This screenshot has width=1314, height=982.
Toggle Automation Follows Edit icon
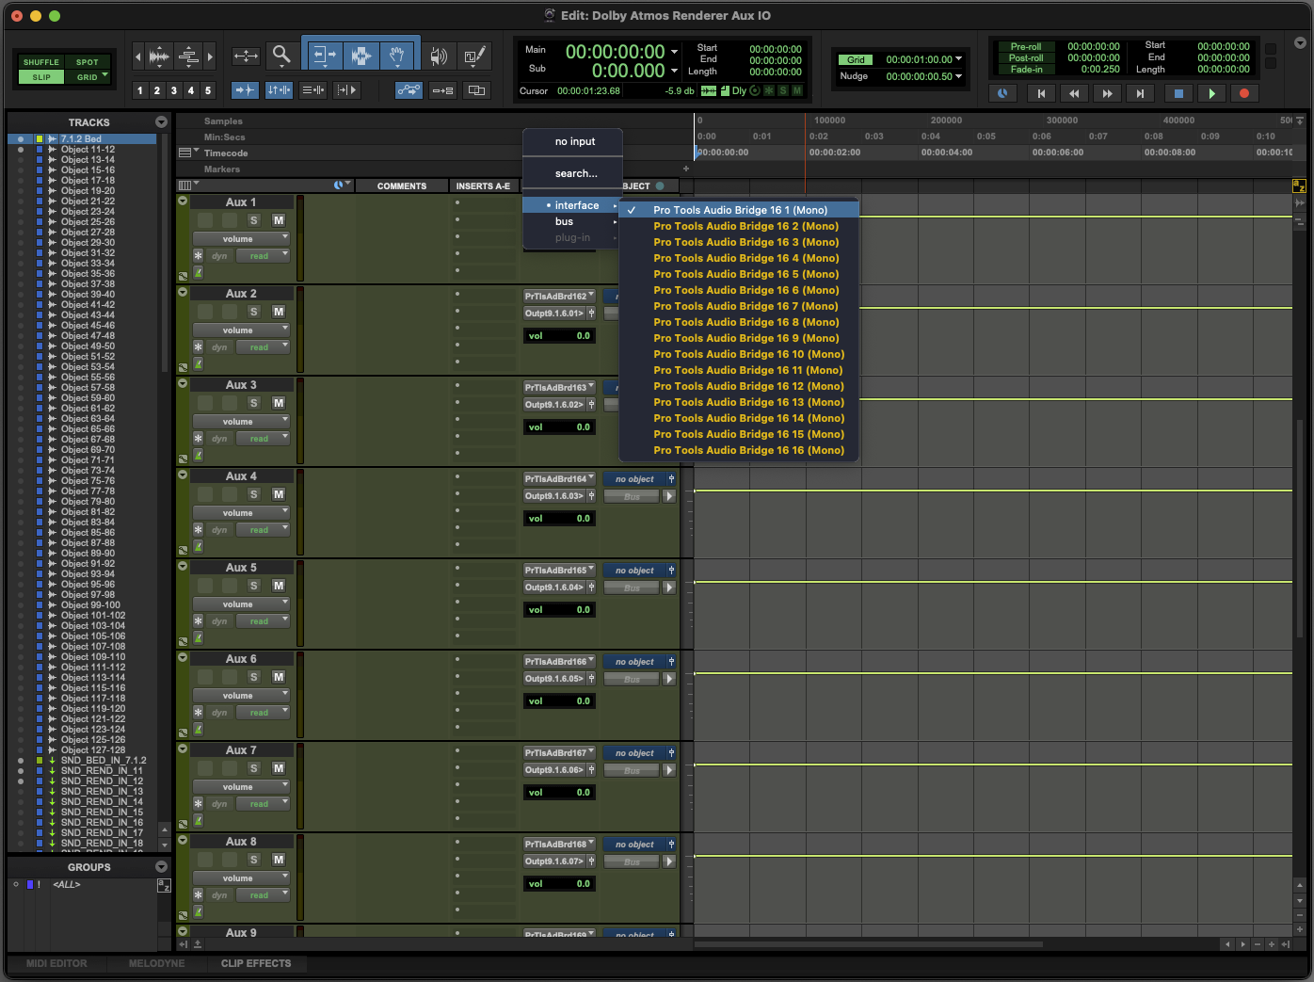[x=409, y=90]
